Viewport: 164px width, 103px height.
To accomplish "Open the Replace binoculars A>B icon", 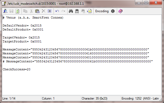I will click(77, 11).
